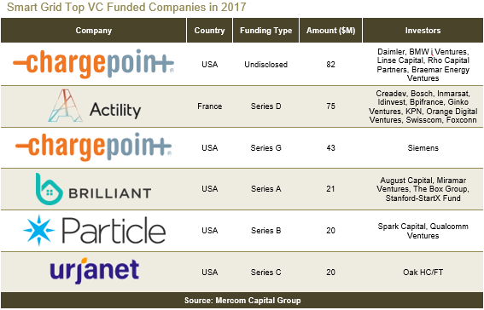The width and height of the screenshot is (484, 310).
Task: Select the Country column header
Action: [209, 31]
